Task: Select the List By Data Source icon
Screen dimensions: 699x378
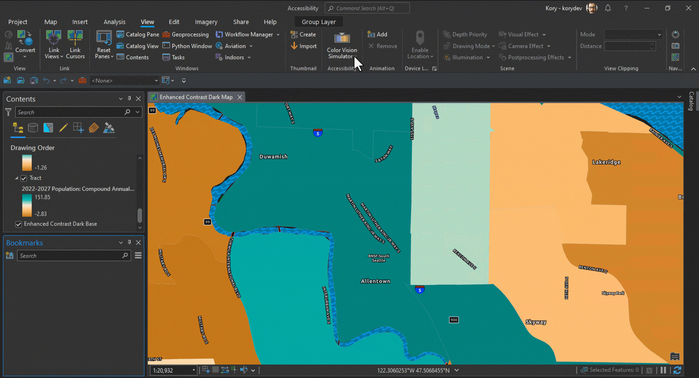Action: click(x=33, y=128)
